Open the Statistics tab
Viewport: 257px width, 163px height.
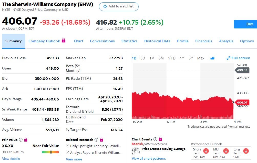coord(129,41)
